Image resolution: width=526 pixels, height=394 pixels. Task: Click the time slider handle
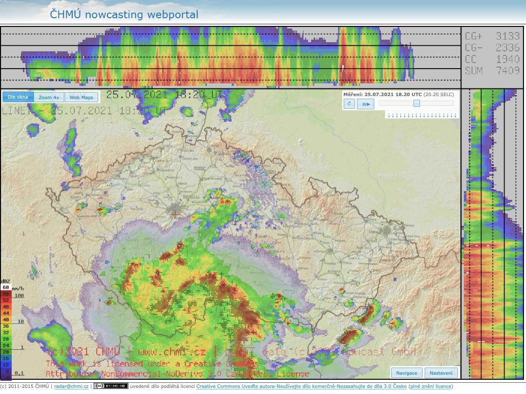[417, 103]
